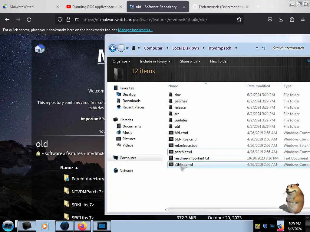Select the mkrelease.bat file icon

tap(171, 146)
